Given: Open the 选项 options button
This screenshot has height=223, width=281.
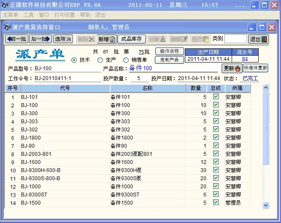Looking at the screenshot, I should [x=63, y=39].
